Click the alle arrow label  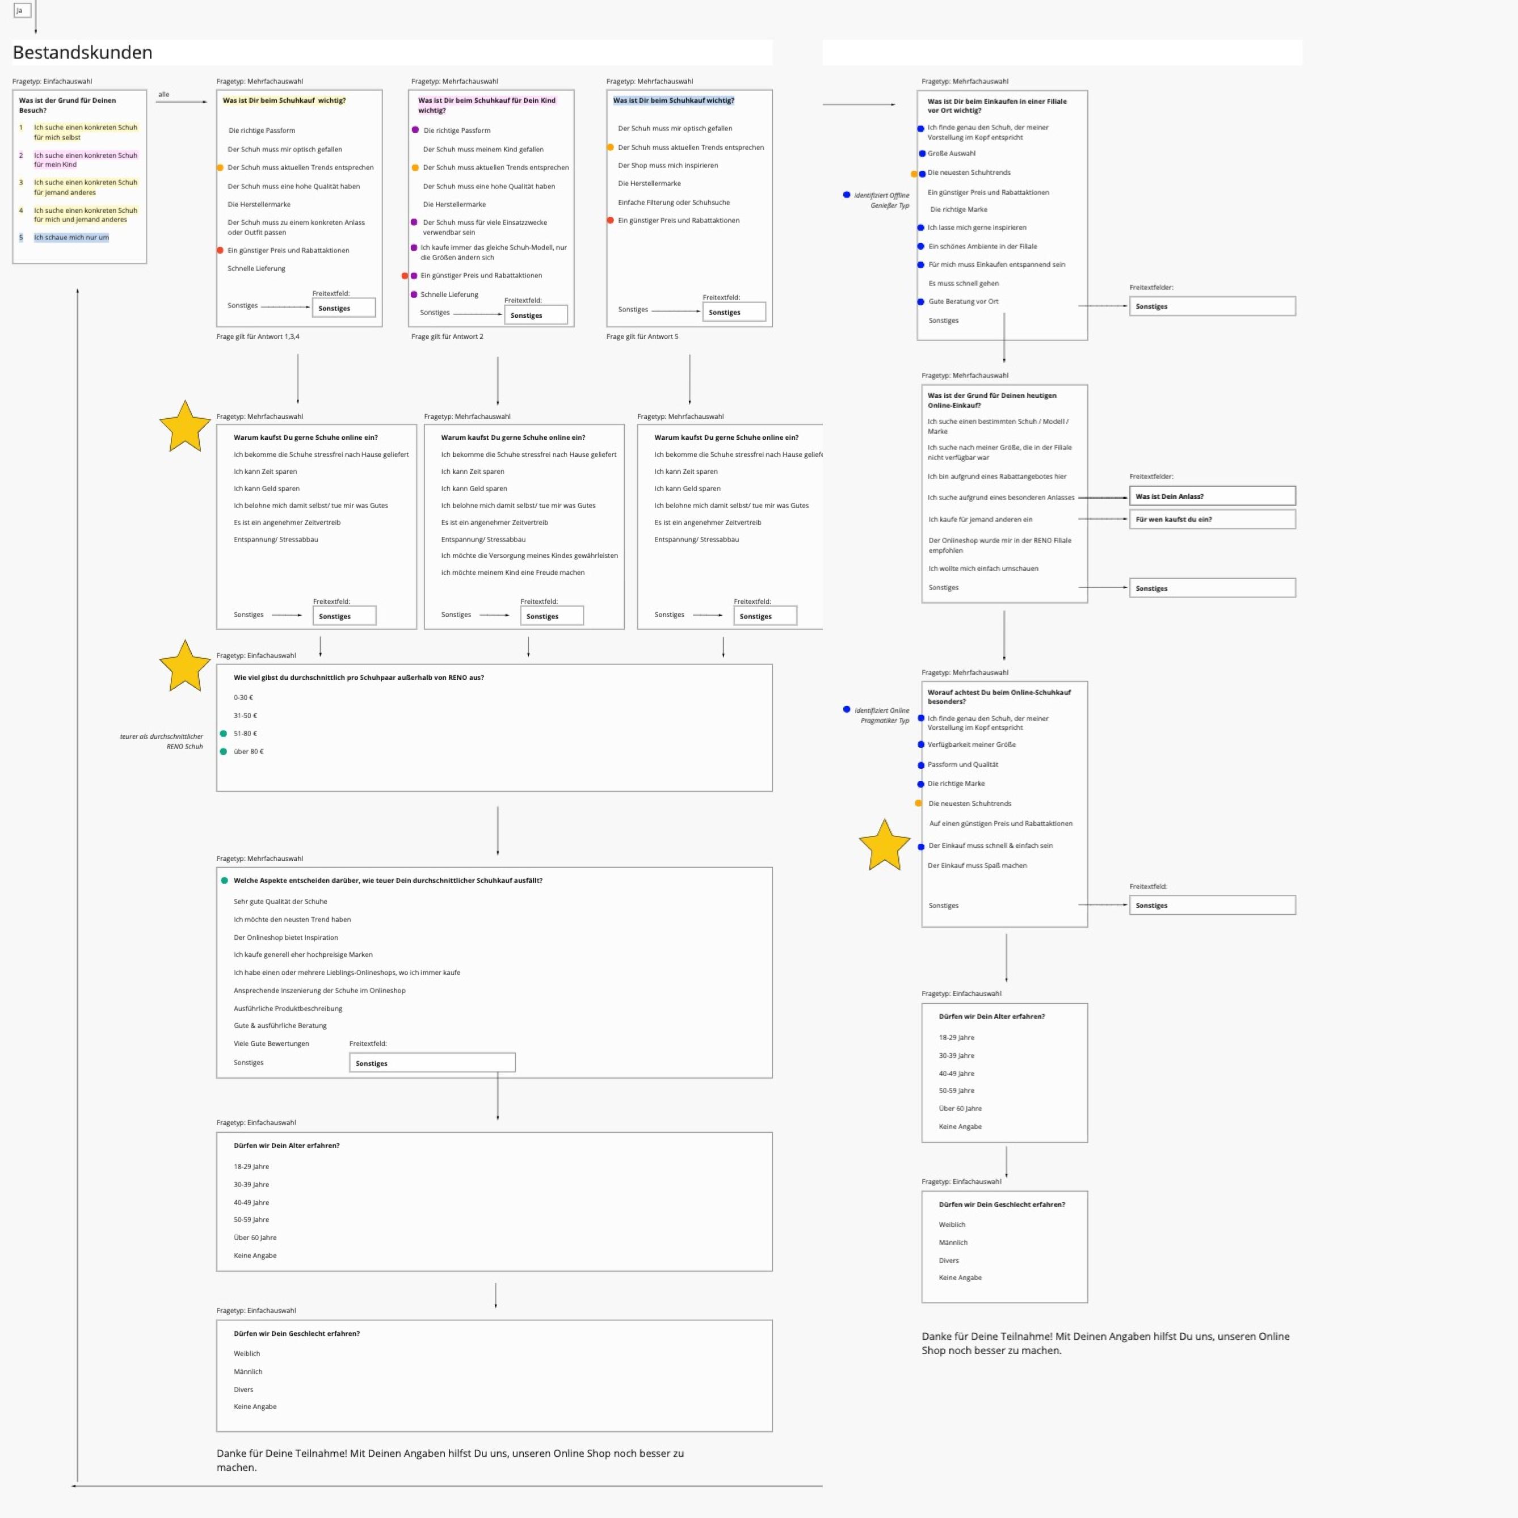[x=163, y=94]
